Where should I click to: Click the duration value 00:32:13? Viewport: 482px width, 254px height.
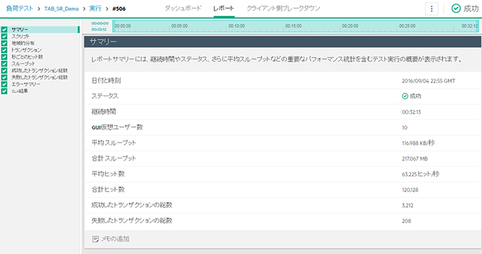(411, 112)
